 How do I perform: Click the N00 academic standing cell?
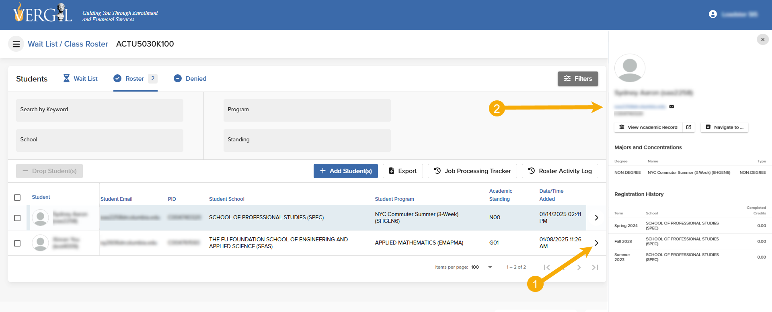[x=495, y=218]
